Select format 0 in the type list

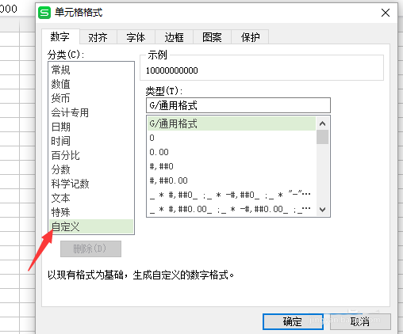point(232,138)
